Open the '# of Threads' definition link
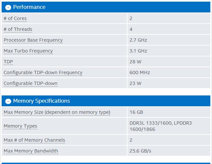 coord(18,29)
